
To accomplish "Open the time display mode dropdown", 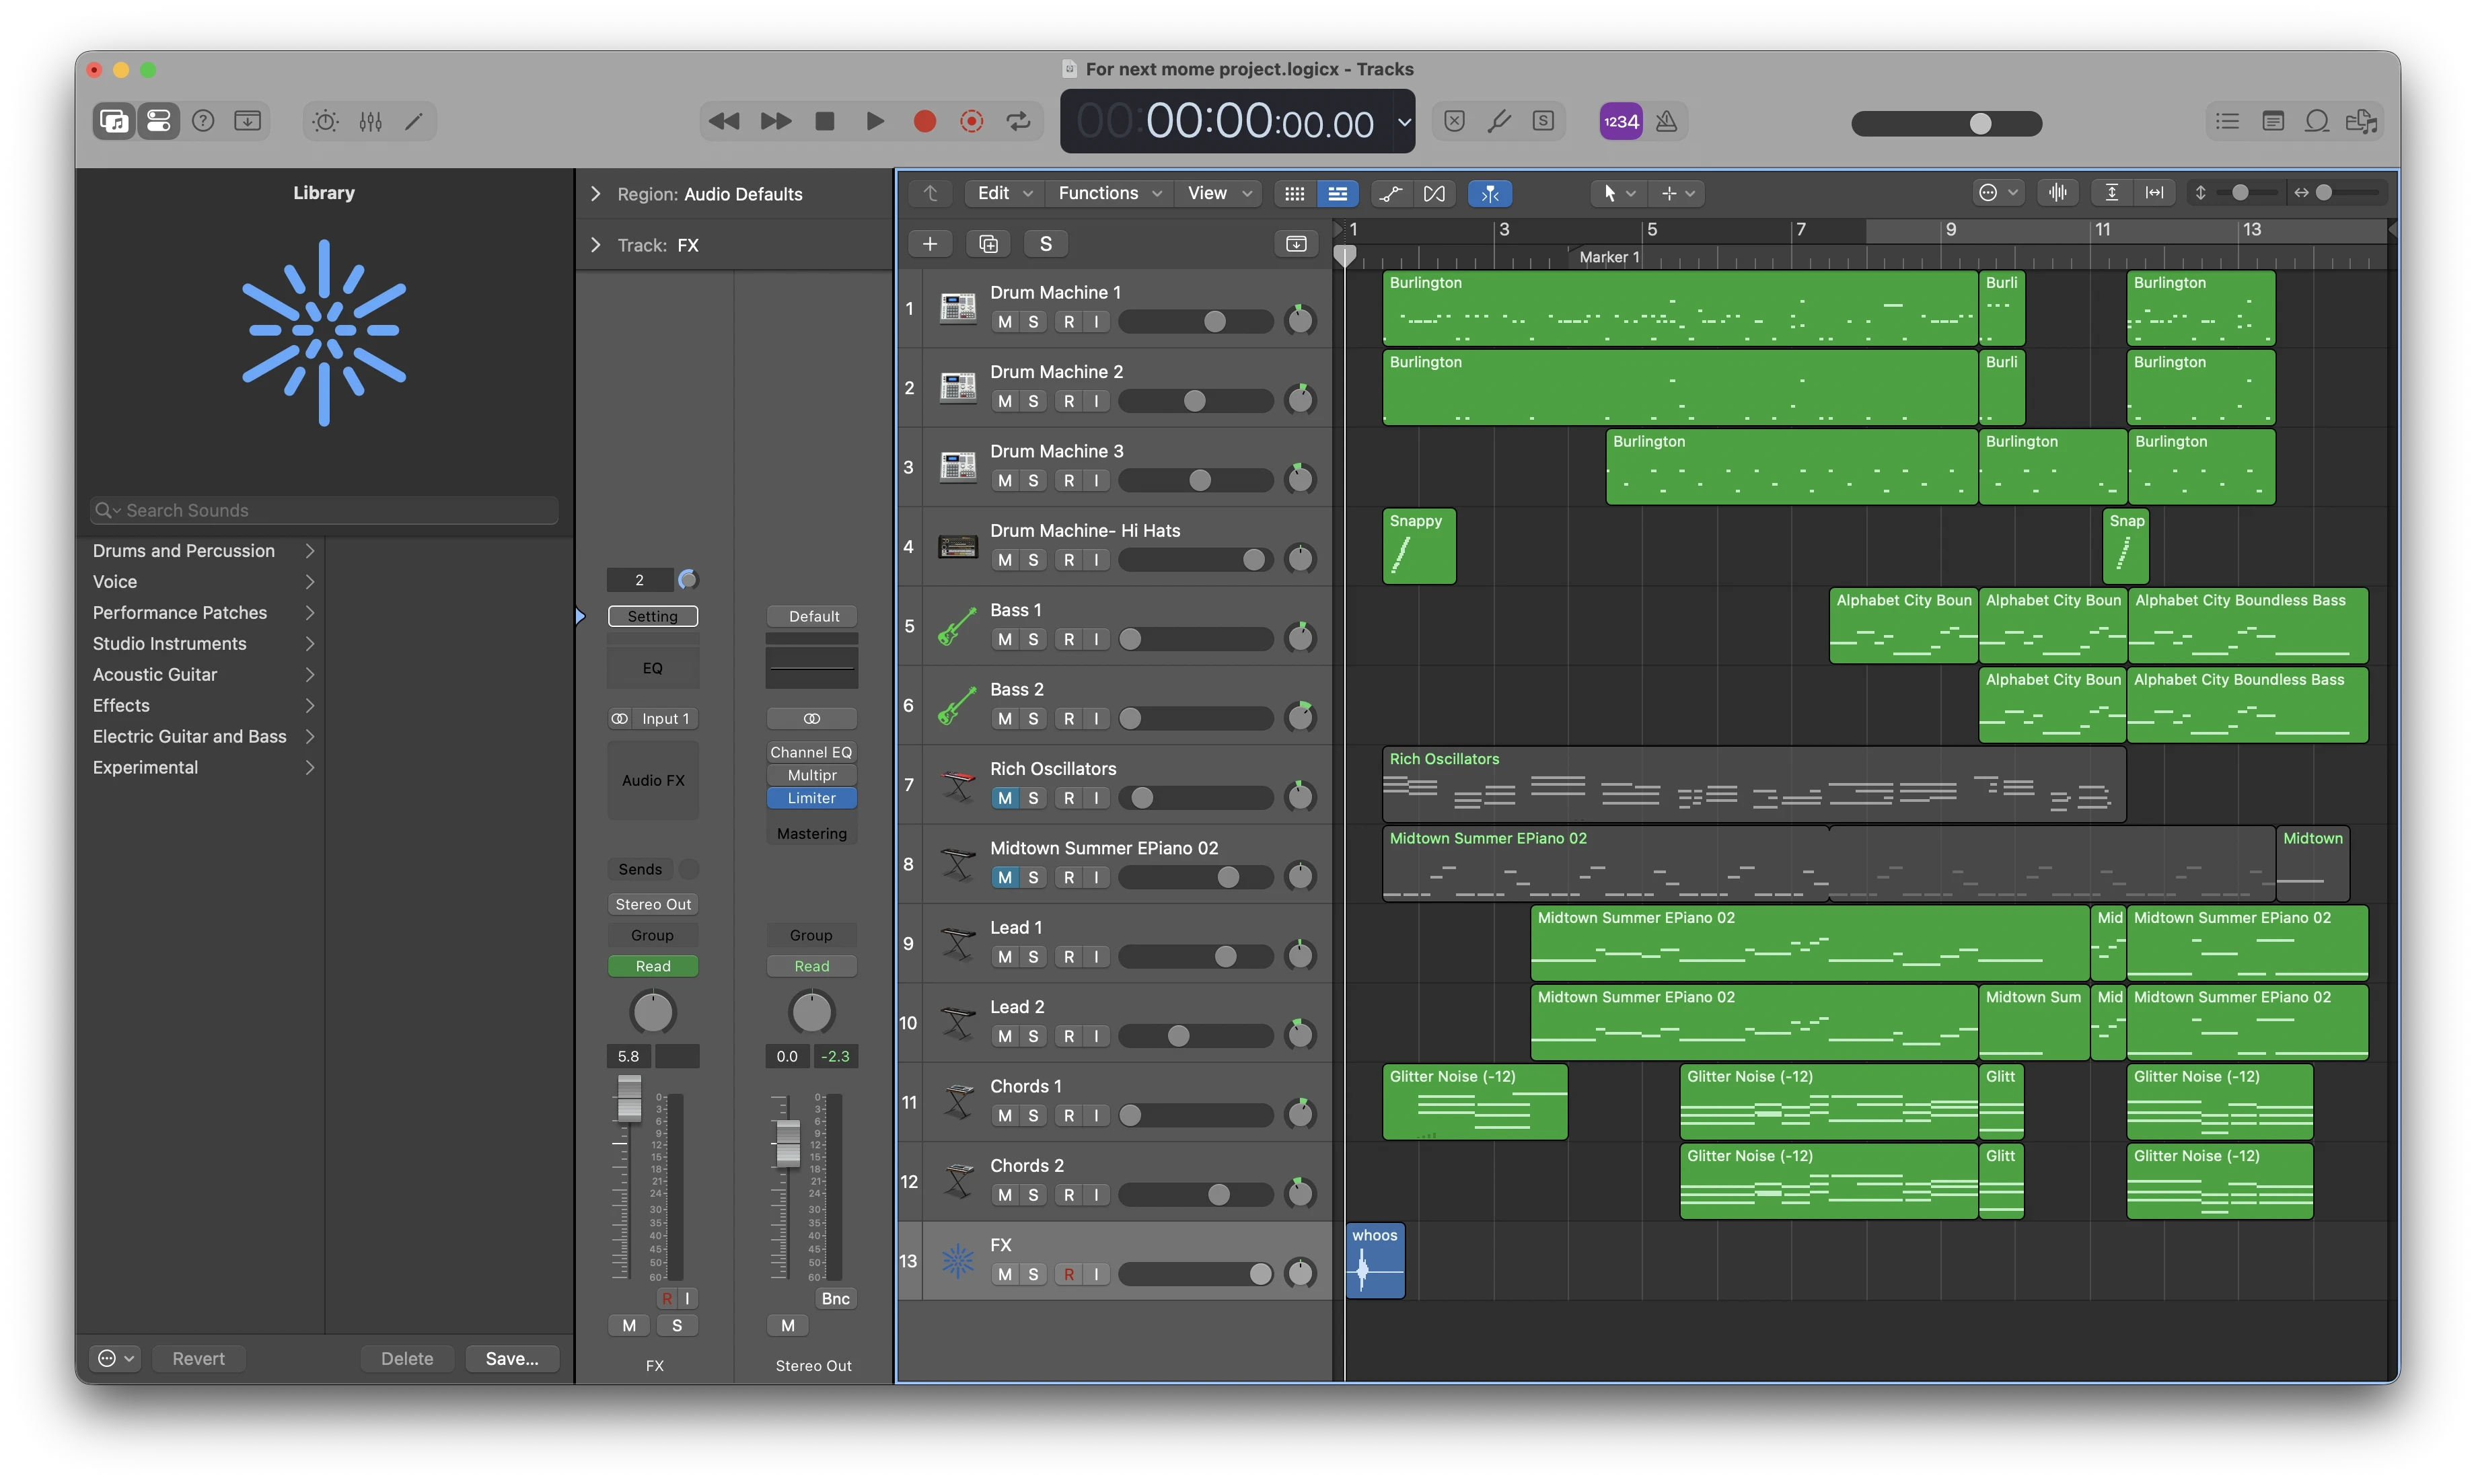I will [x=1404, y=122].
